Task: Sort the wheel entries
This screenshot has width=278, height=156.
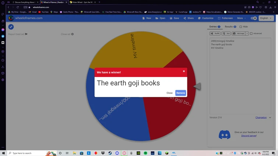Action: pos(226,33)
